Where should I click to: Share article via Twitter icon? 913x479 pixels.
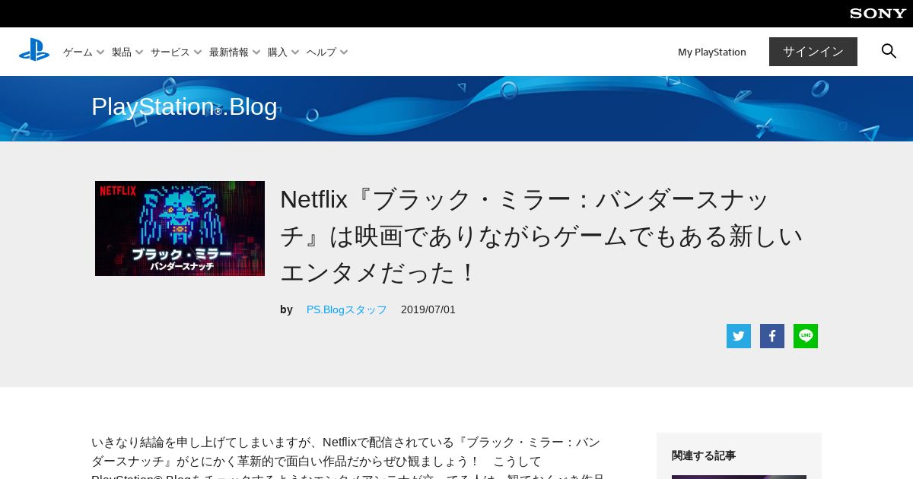(739, 336)
